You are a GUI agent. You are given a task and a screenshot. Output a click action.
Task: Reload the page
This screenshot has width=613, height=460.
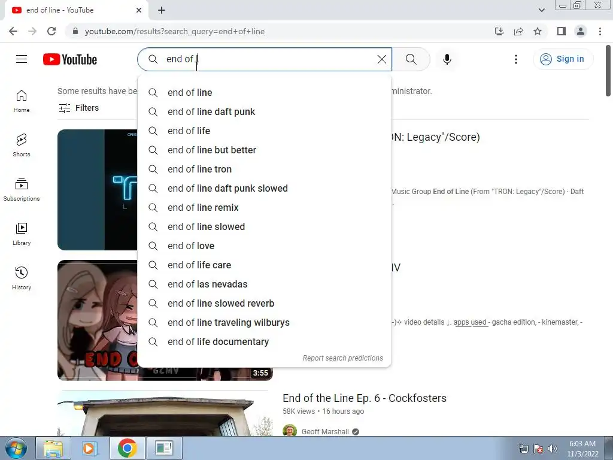click(x=51, y=31)
